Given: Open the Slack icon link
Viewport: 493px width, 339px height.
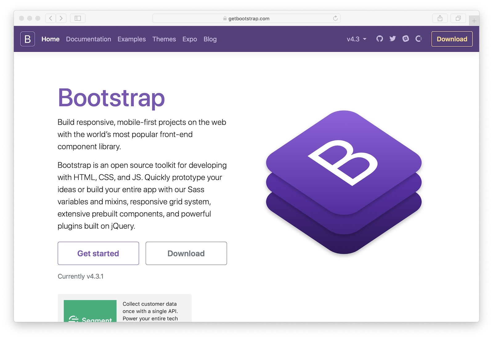Looking at the screenshot, I should pos(405,39).
